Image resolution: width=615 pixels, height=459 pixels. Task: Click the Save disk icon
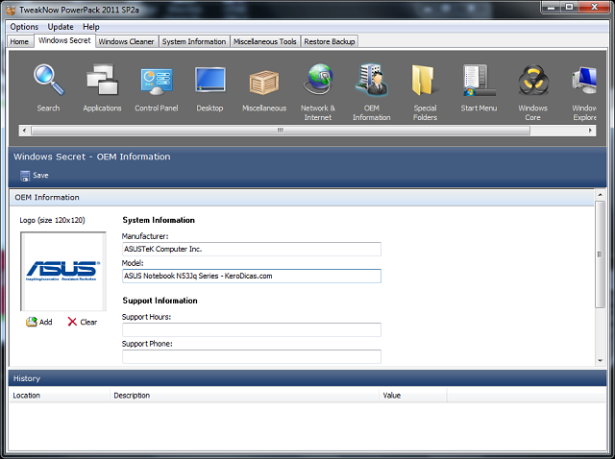click(x=25, y=176)
